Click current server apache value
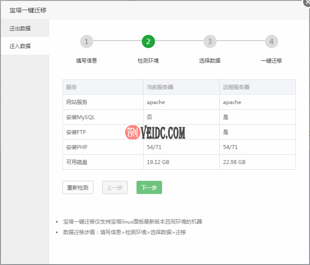310x265 pixels. pos(156,102)
